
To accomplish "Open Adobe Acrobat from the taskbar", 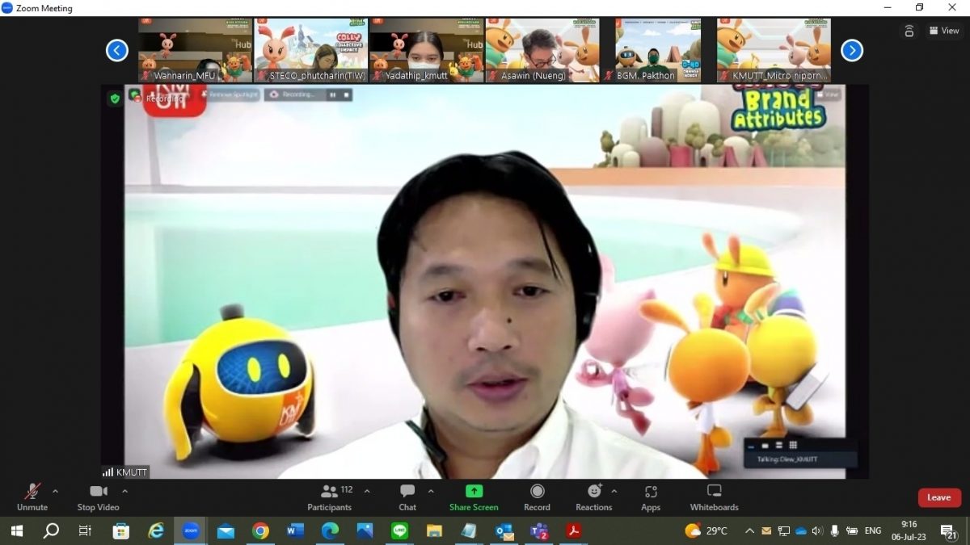I will (x=573, y=530).
